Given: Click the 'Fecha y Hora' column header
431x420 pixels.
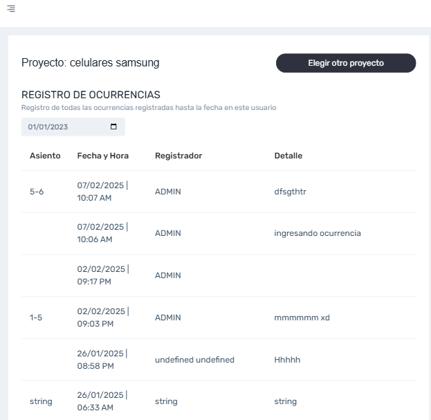Looking at the screenshot, I should coord(102,156).
